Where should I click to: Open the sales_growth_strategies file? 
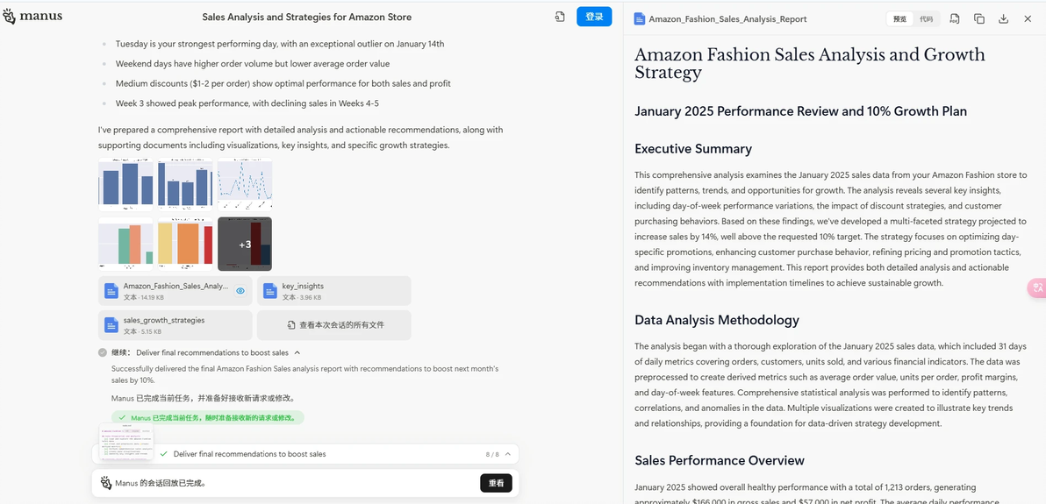click(x=176, y=324)
